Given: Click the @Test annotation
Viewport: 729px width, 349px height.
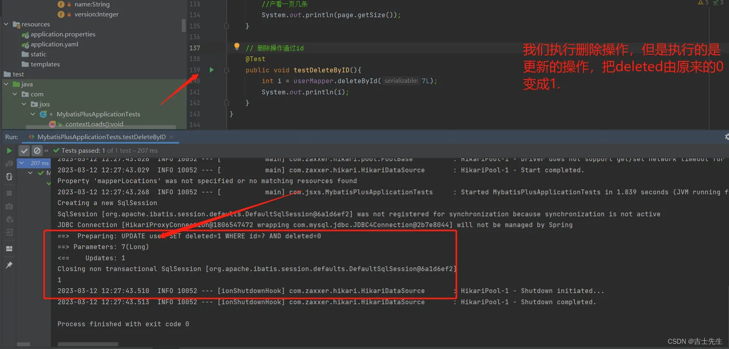Looking at the screenshot, I should click(256, 59).
